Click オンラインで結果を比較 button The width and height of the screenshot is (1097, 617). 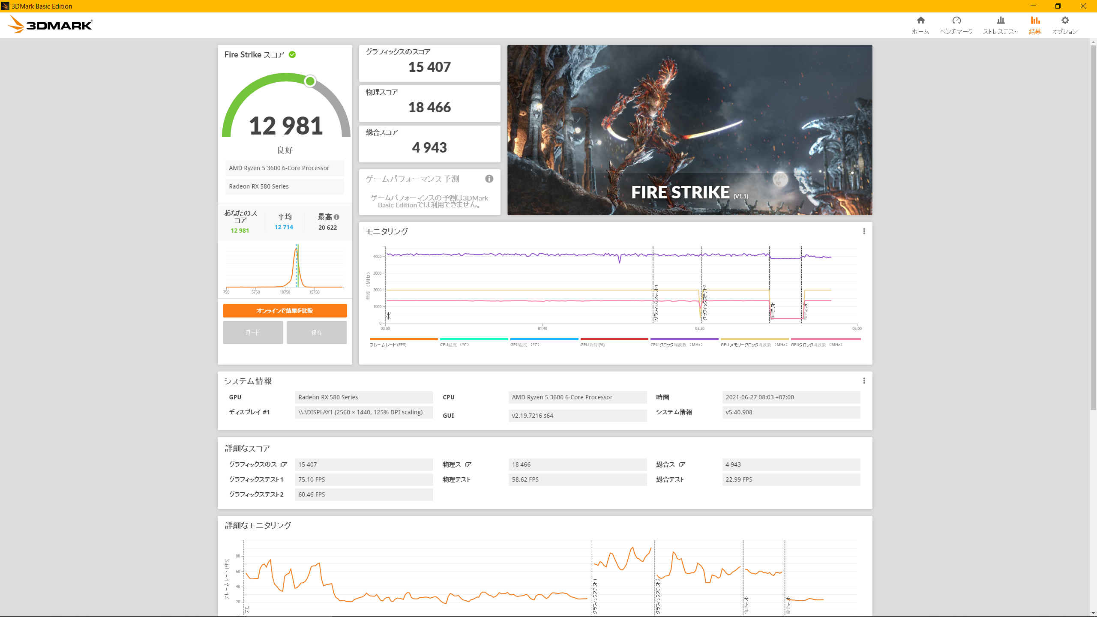click(x=285, y=311)
